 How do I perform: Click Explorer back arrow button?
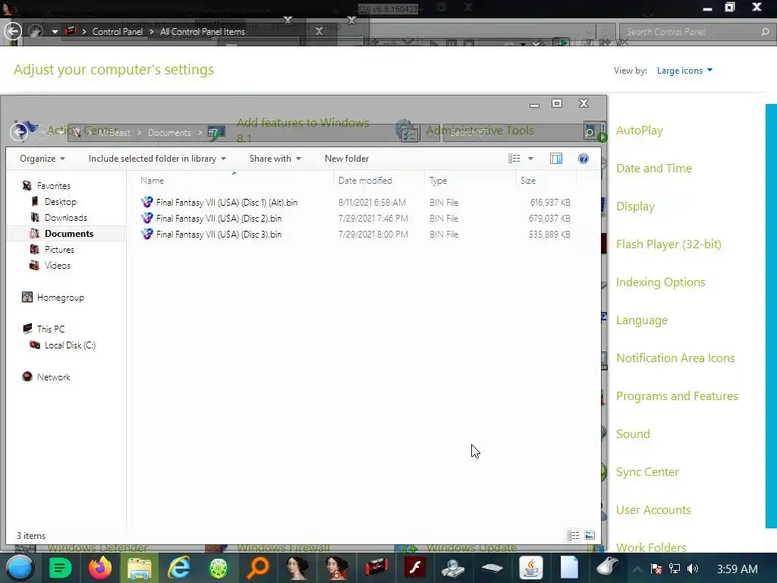(x=20, y=131)
